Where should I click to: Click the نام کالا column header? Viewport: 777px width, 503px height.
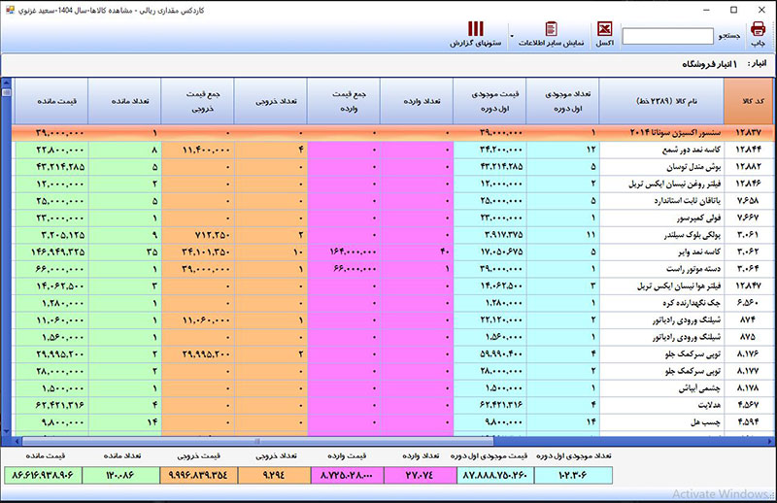click(x=661, y=101)
